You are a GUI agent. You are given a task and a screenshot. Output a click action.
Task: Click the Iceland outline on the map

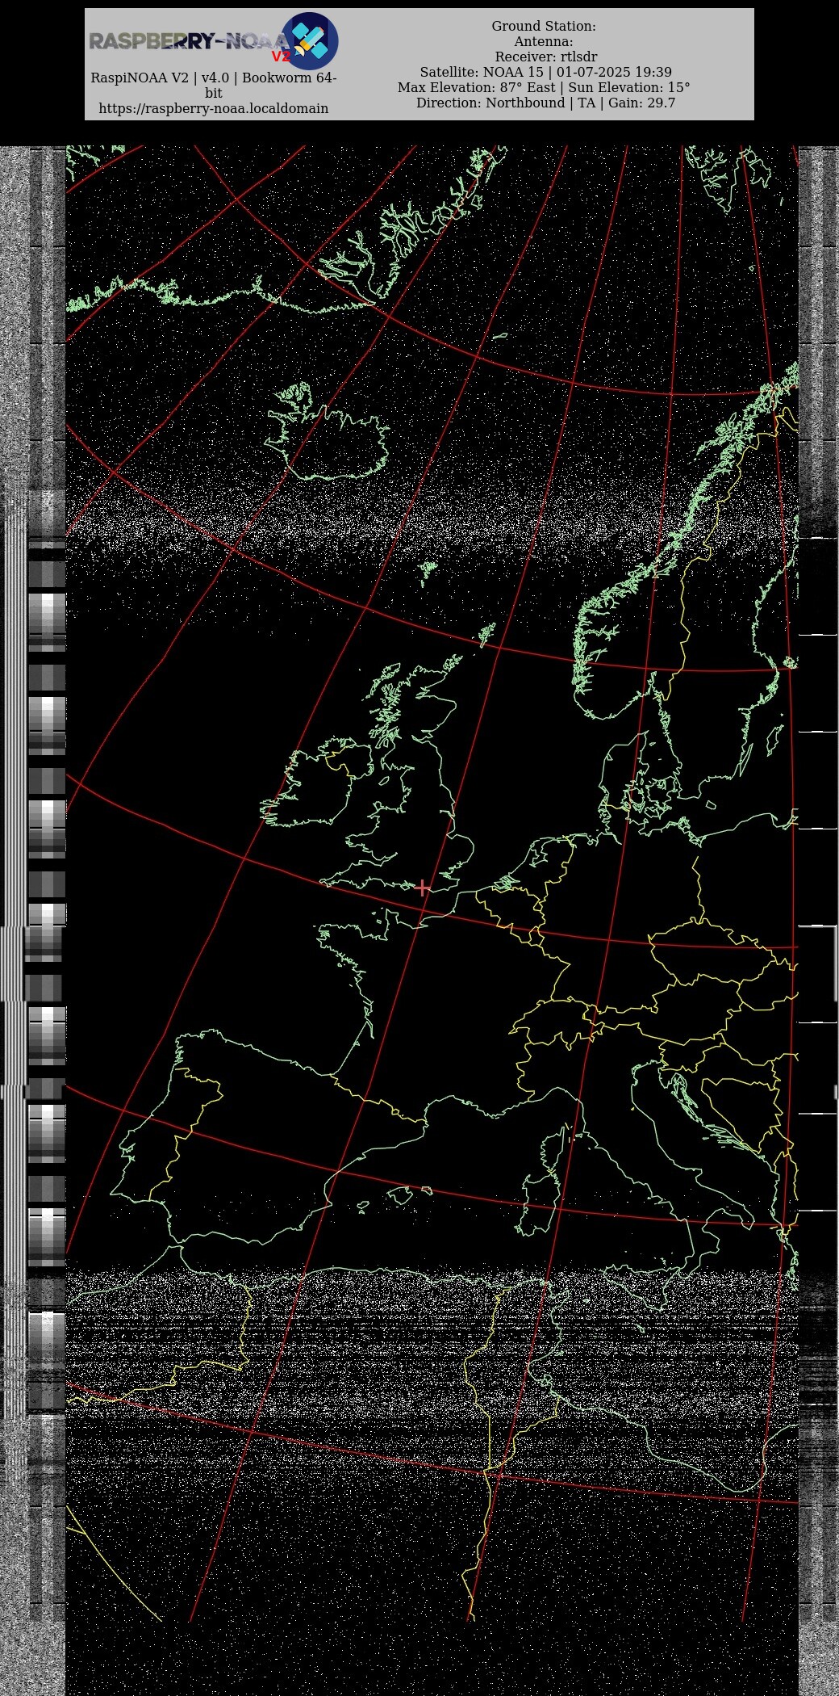(328, 432)
